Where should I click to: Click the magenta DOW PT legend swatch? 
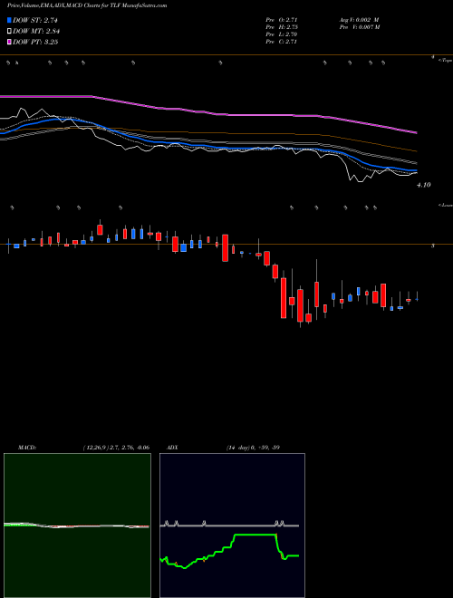(x=9, y=42)
